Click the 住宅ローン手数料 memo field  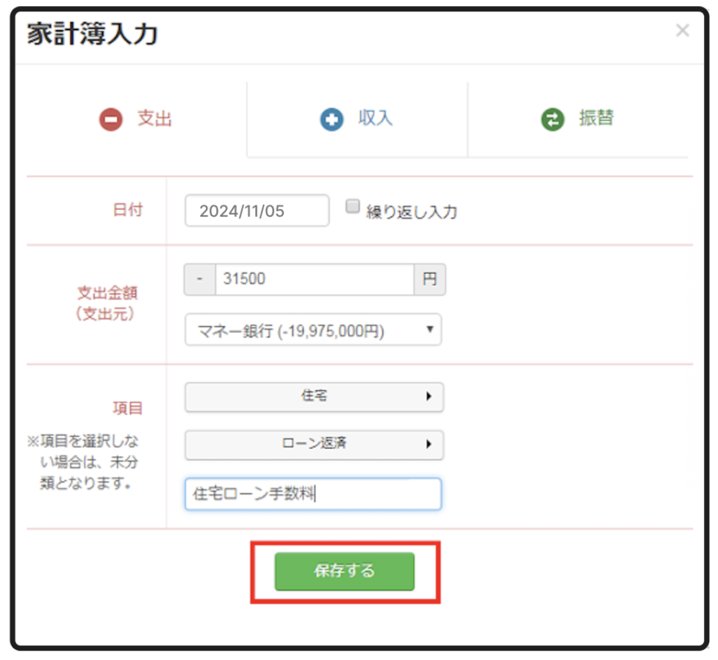pyautogui.click(x=313, y=494)
